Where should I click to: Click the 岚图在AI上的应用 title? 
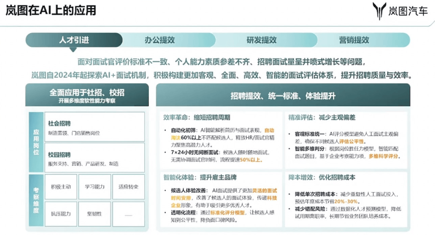tap(51, 10)
